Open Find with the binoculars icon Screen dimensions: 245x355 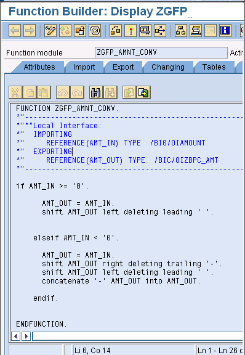point(96,92)
